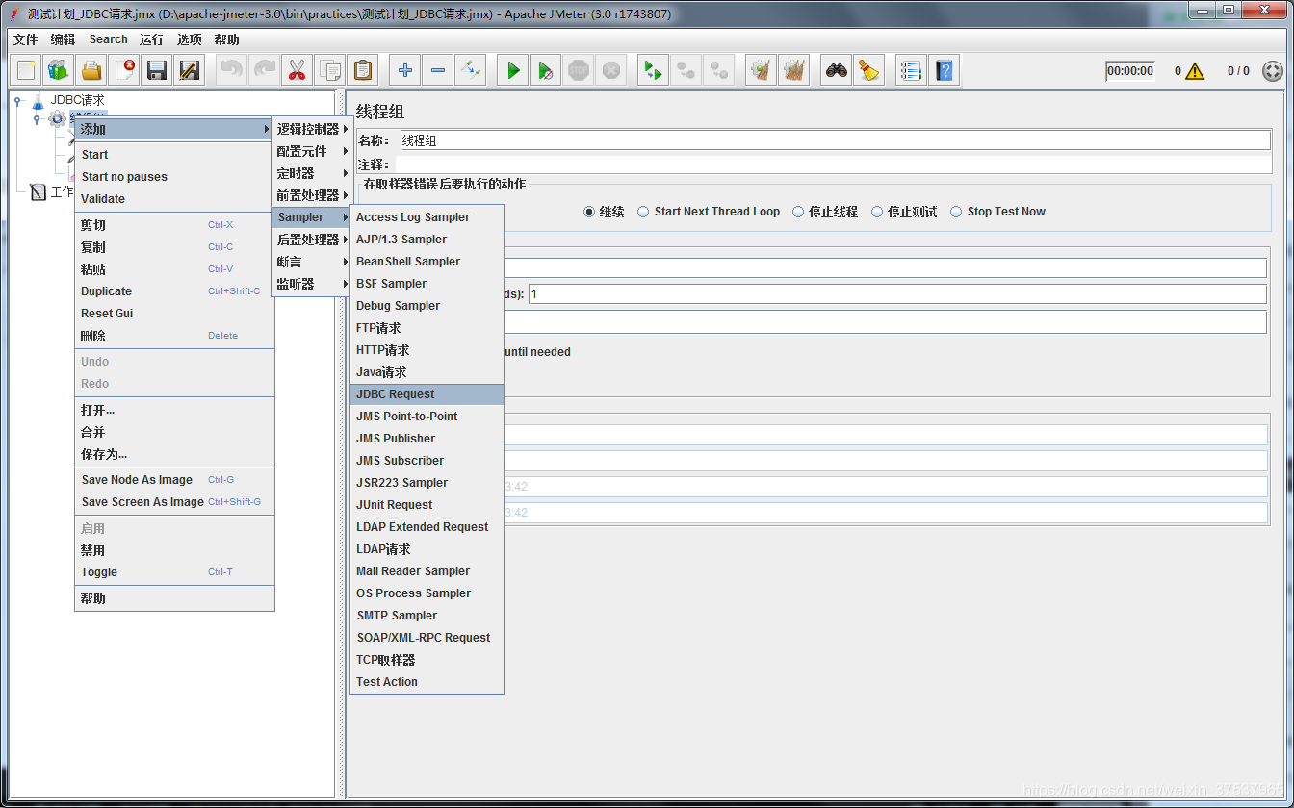1294x808 pixels.
Task: Click the Save floppy disk icon
Action: (157, 70)
